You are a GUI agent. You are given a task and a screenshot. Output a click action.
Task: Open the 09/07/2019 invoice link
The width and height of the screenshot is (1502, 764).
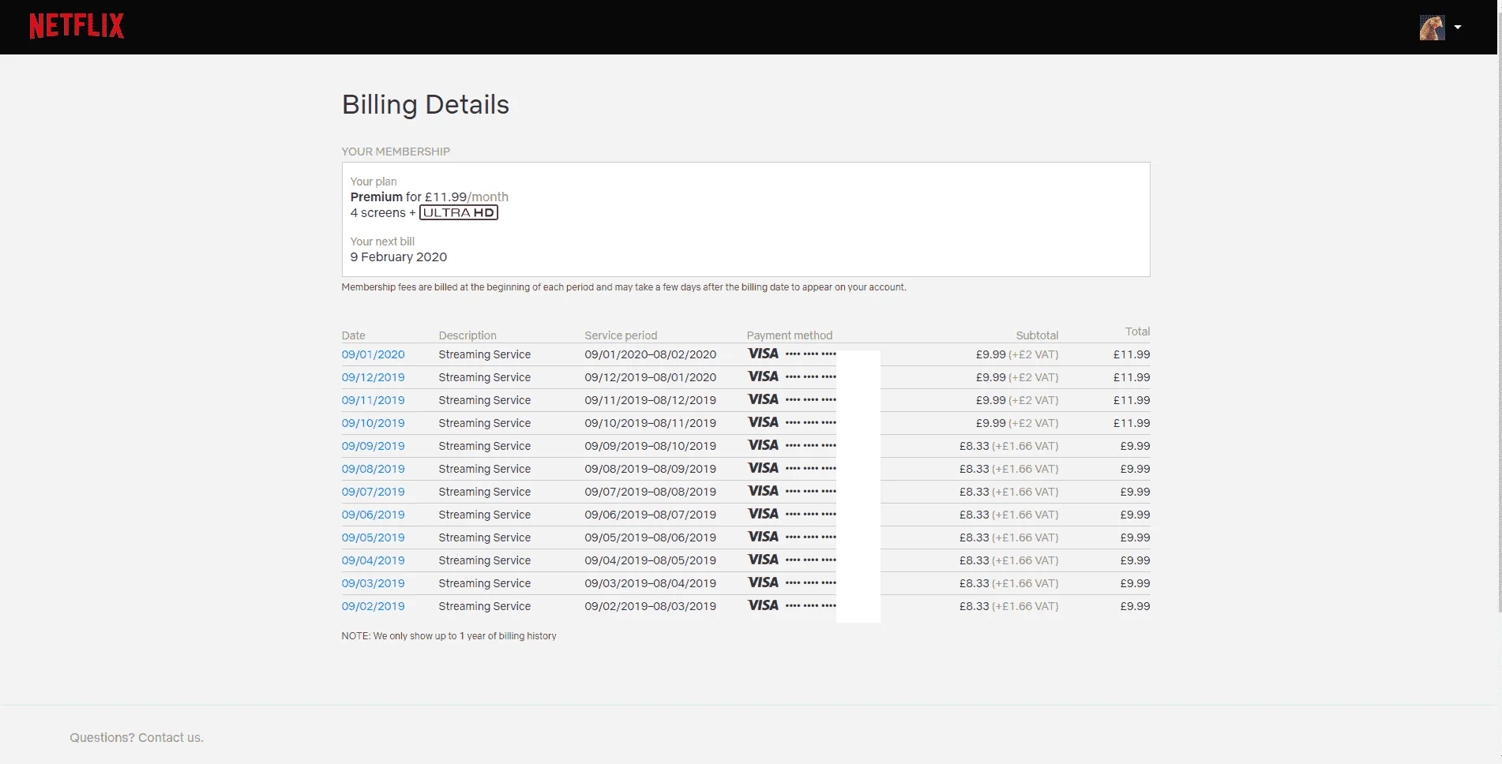[x=373, y=492]
